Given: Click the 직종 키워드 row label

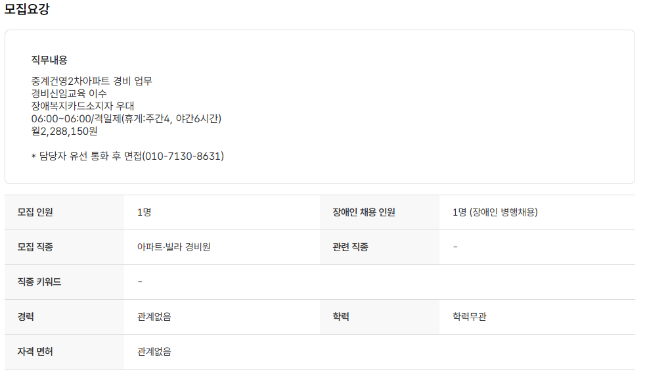Looking at the screenshot, I should pyautogui.click(x=39, y=282).
